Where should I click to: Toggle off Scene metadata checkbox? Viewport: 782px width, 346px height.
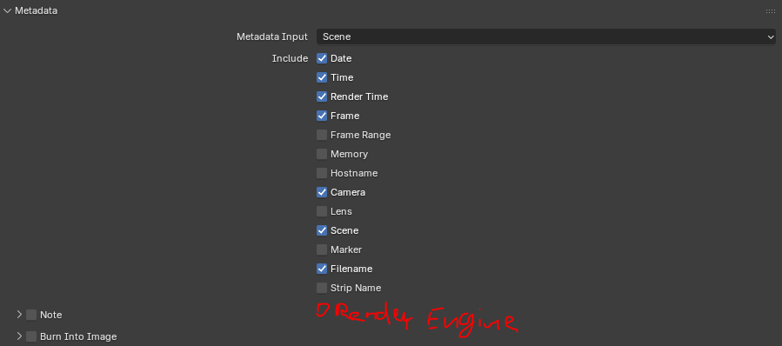coord(322,230)
